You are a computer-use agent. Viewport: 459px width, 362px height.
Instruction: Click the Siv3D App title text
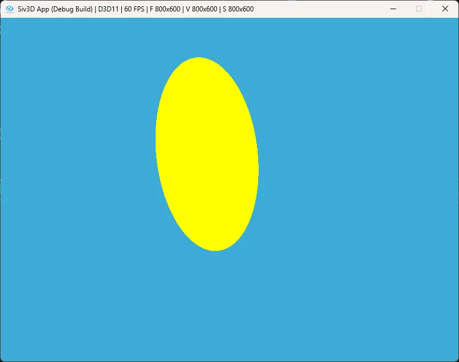click(x=136, y=9)
